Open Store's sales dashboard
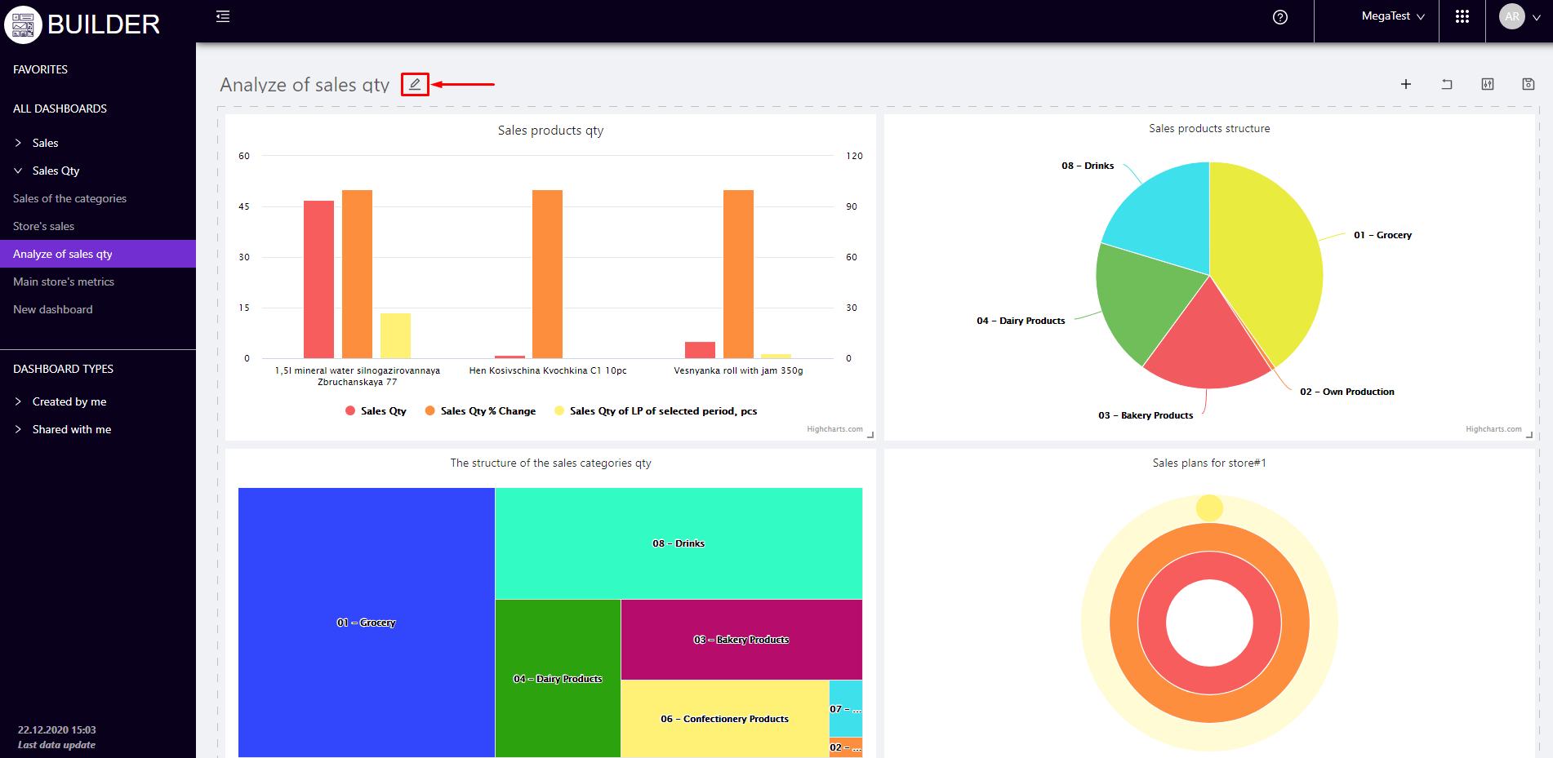This screenshot has width=1553, height=758. pyautogui.click(x=44, y=226)
